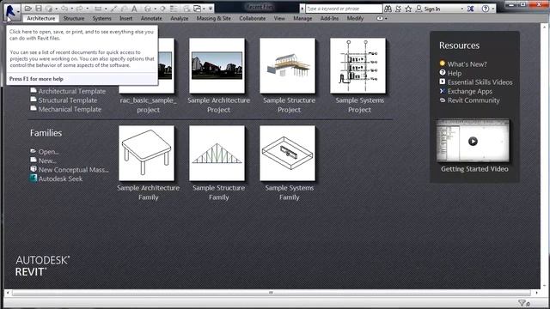Click the Help question mark icon in title bar
Viewport: 550px width, 309px height.
click(486, 9)
